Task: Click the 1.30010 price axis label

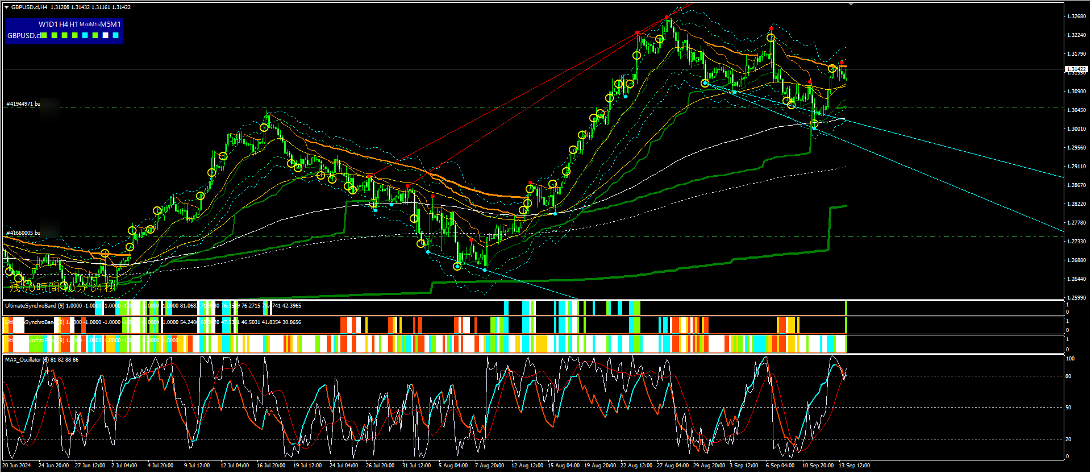Action: point(1076,129)
